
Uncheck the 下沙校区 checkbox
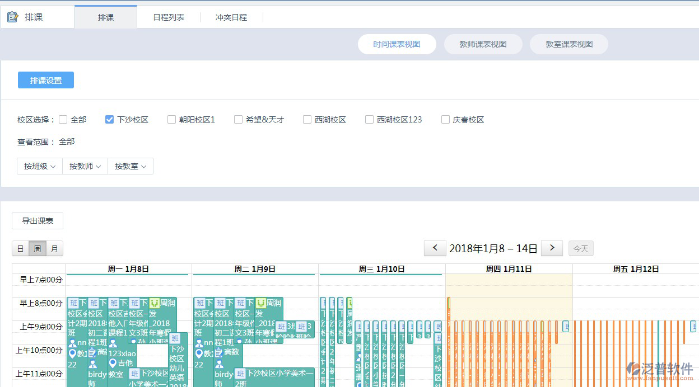pyautogui.click(x=109, y=119)
